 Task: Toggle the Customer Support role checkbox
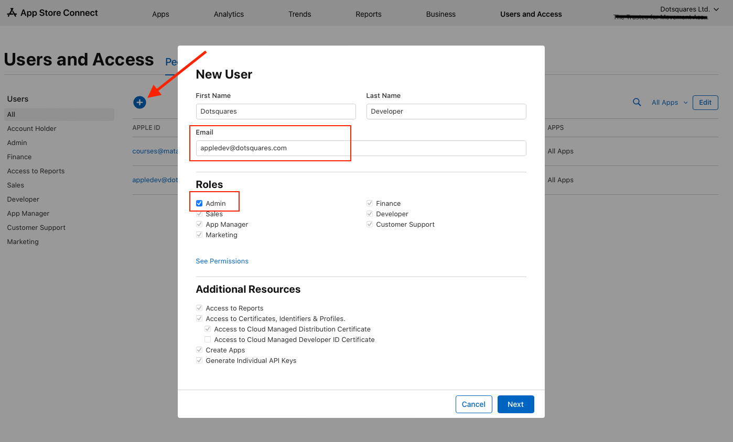(370, 224)
